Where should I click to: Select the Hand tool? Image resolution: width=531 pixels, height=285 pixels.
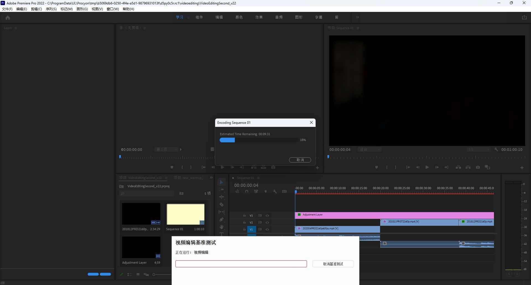tap(222, 227)
